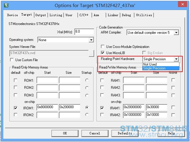Screen dimensions: 190x142
Task: Select the ROM2 Startup radio button
Action: point(87,88)
